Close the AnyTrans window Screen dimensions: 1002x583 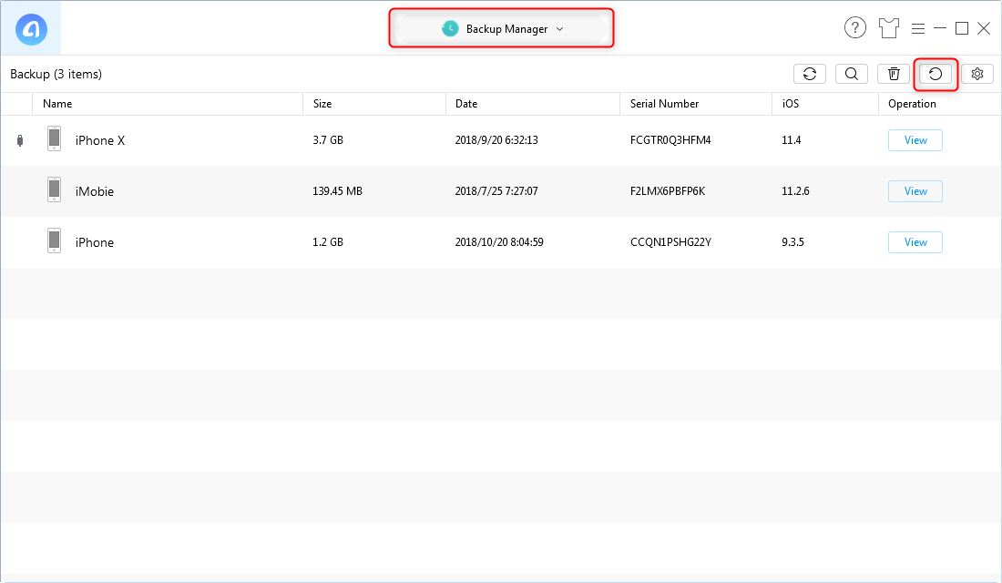click(984, 28)
